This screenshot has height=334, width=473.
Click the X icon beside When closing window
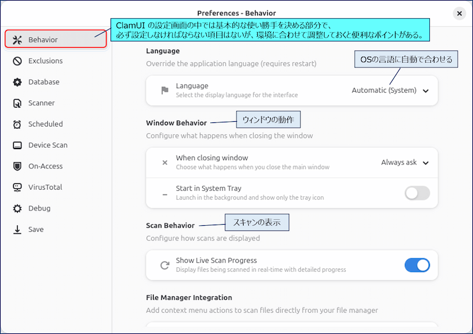click(x=165, y=163)
